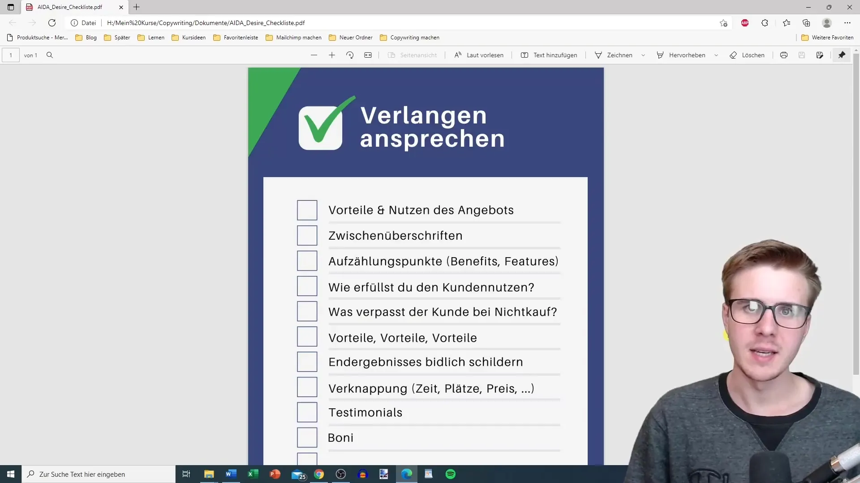Open the Später favorites folder
The image size is (860, 483).
click(117, 38)
